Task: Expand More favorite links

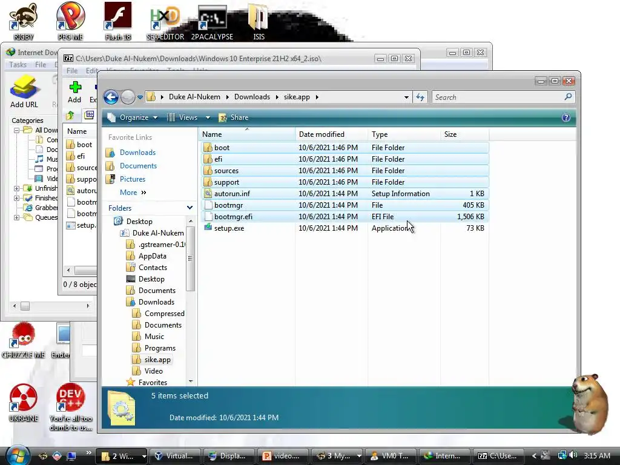Action: click(x=133, y=192)
